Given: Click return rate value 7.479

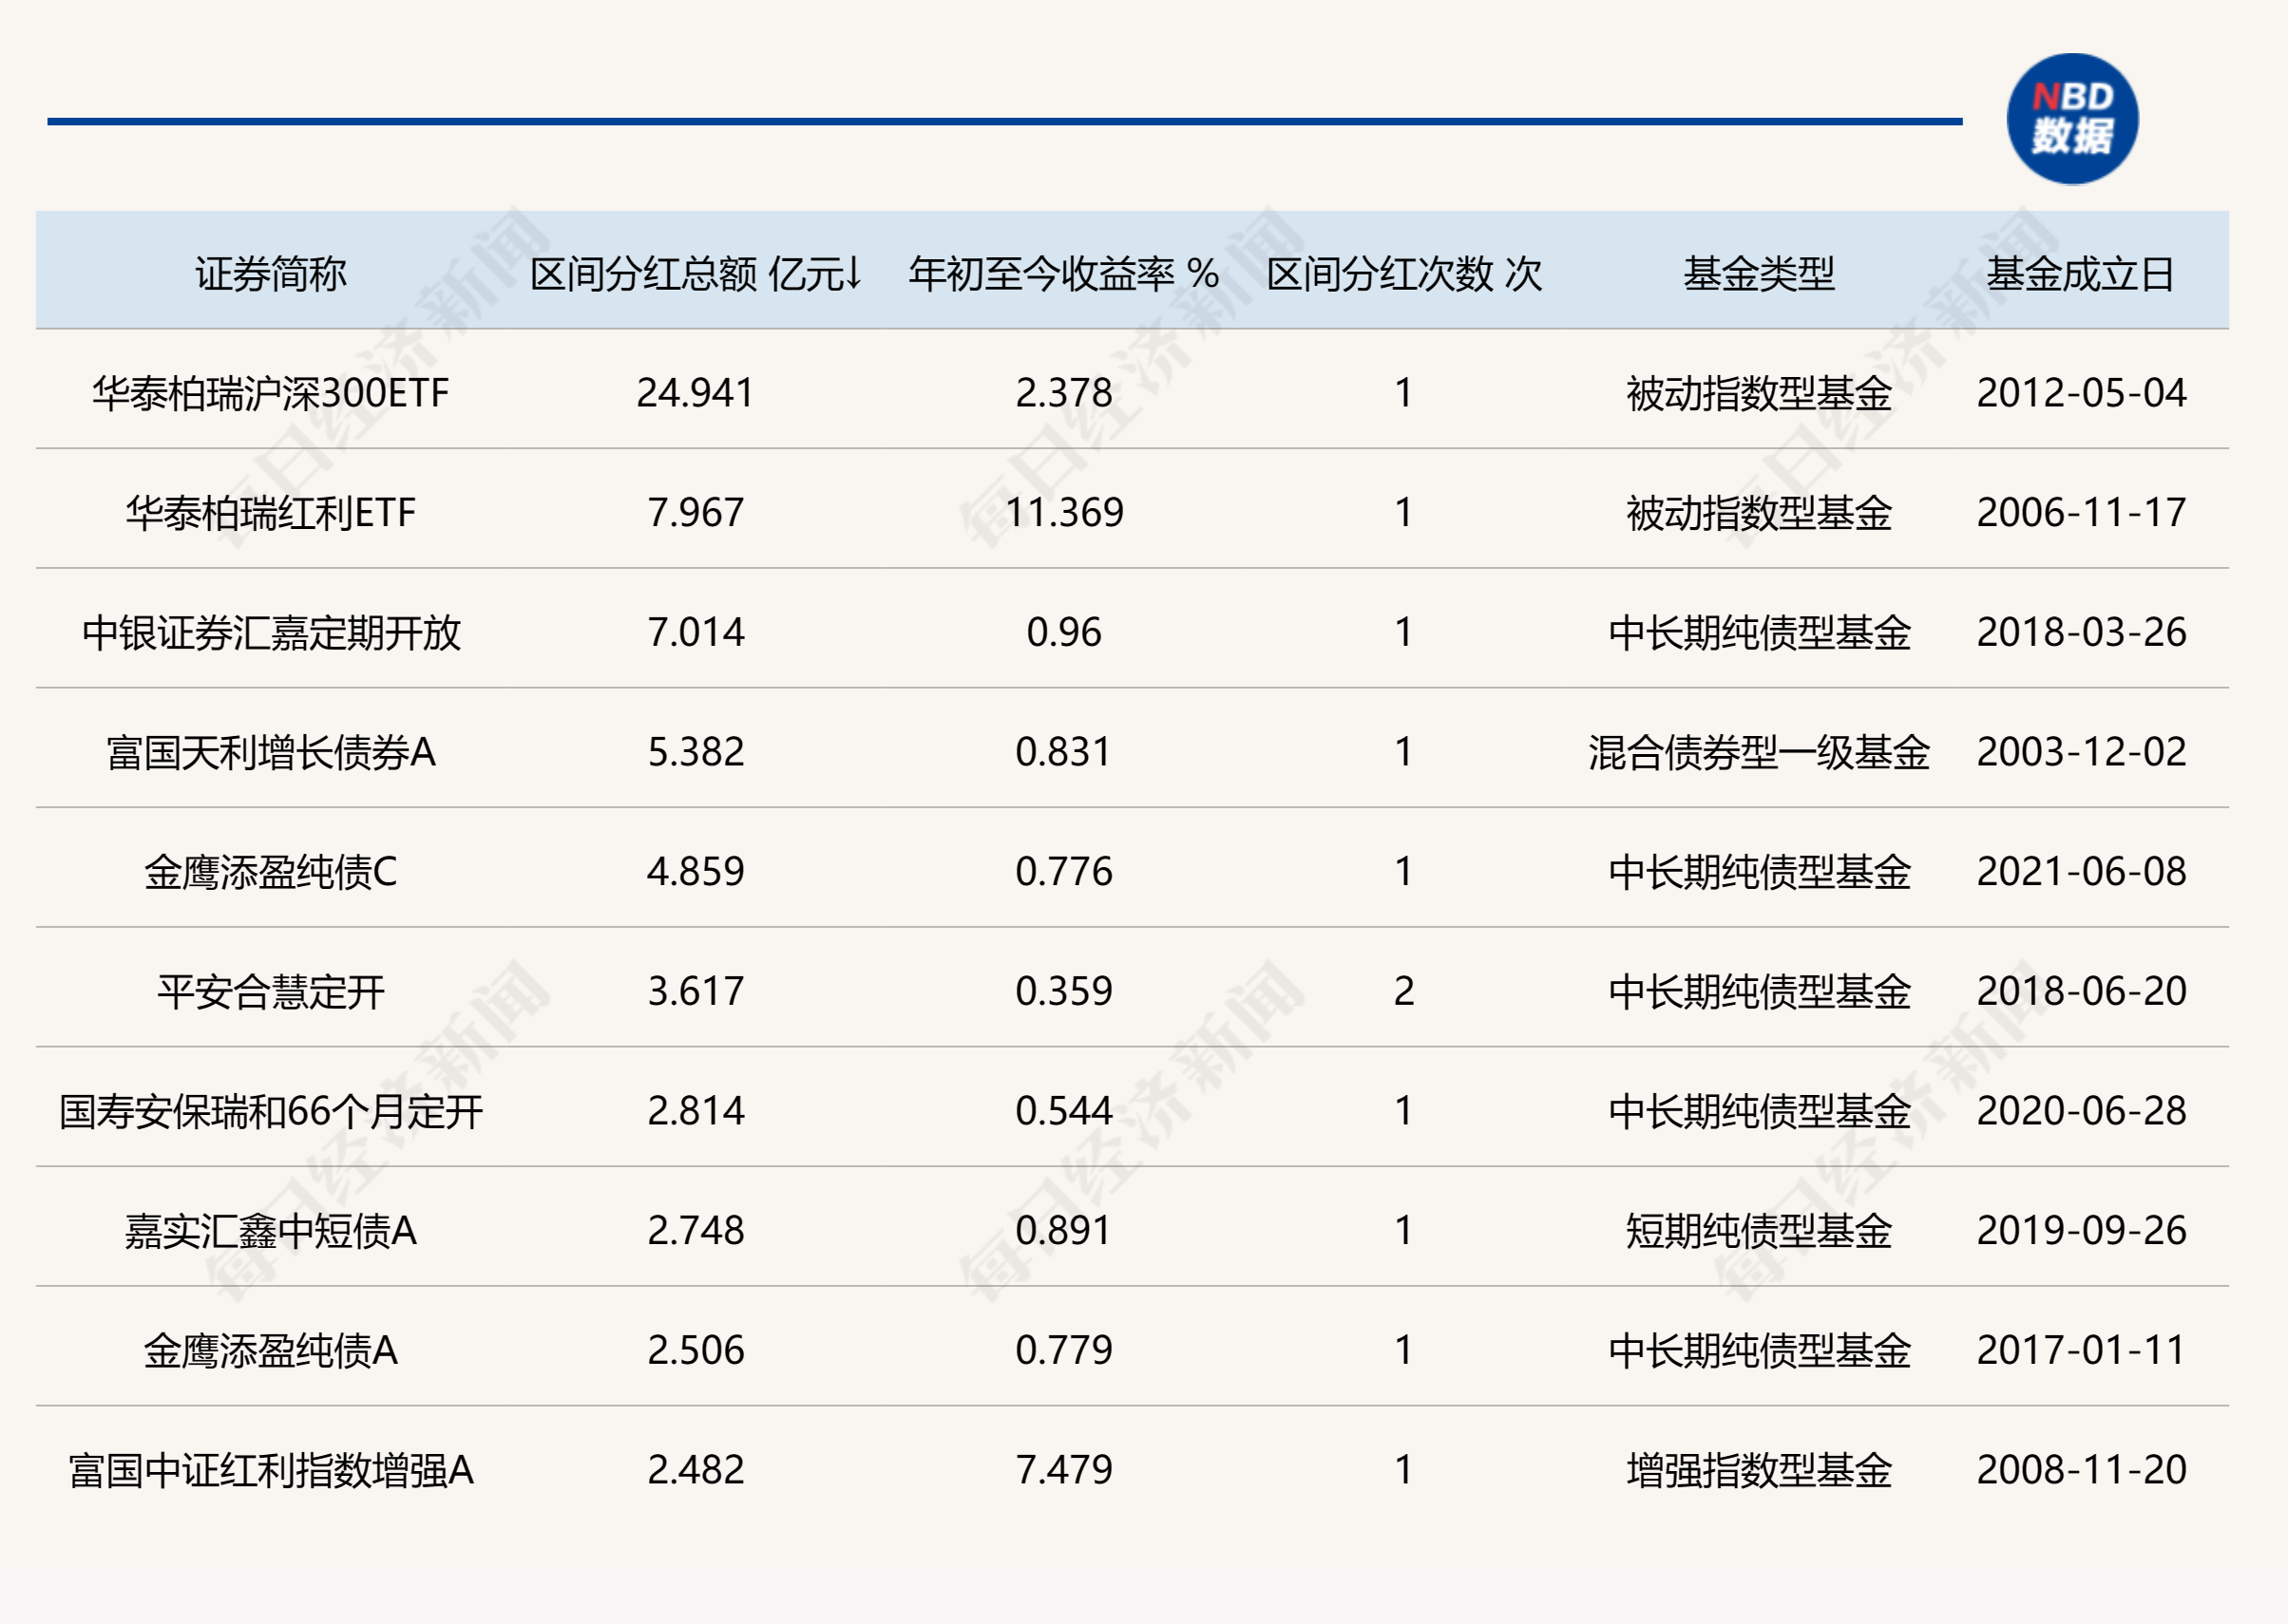Looking at the screenshot, I should 1063,1470.
